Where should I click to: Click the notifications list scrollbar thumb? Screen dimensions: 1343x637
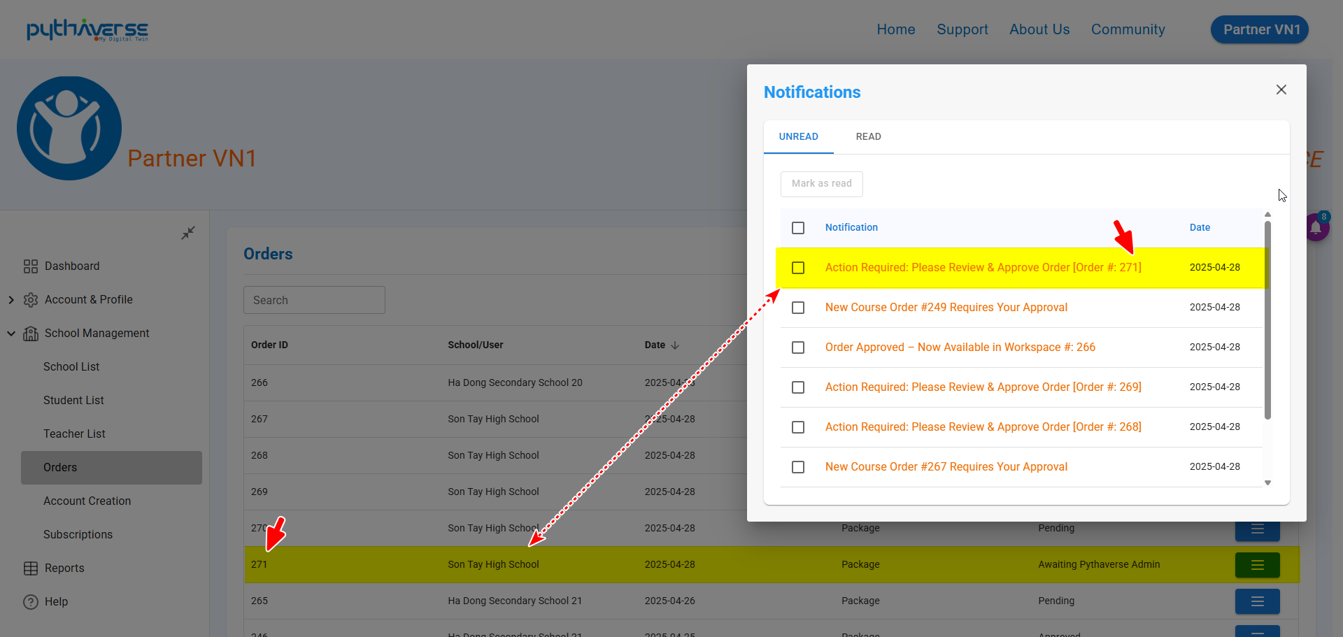1267,320
